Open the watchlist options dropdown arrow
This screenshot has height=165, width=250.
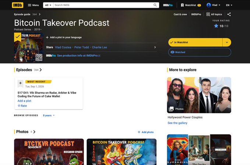(x=227, y=42)
